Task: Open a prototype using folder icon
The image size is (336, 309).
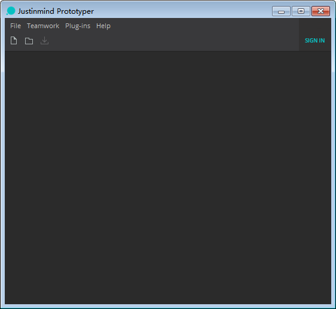Action: pyautogui.click(x=29, y=41)
